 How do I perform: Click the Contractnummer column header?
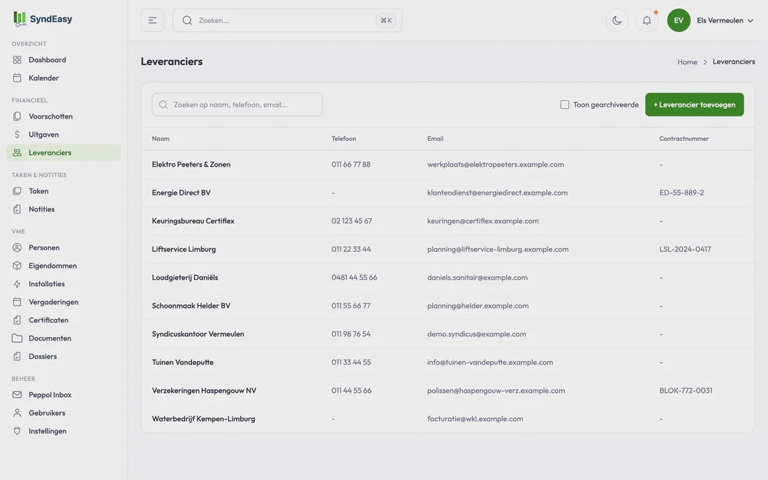[x=684, y=138]
